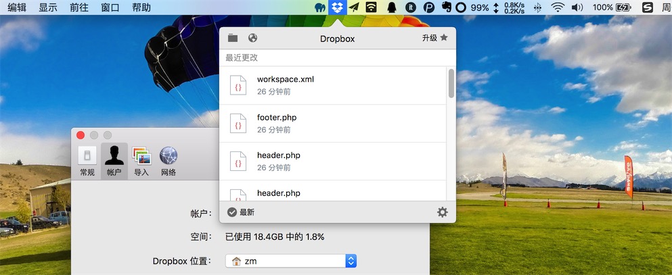Image resolution: width=672 pixels, height=275 pixels.
Task: Open the Bluetooth menu bar icon
Action: [537, 7]
